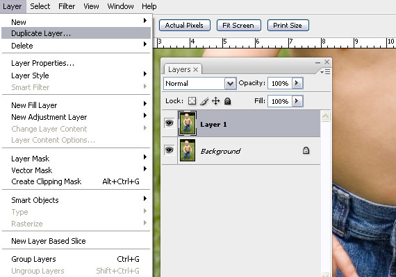The width and height of the screenshot is (396, 277).
Task: Toggle lock position move icon
Action: 215,101
